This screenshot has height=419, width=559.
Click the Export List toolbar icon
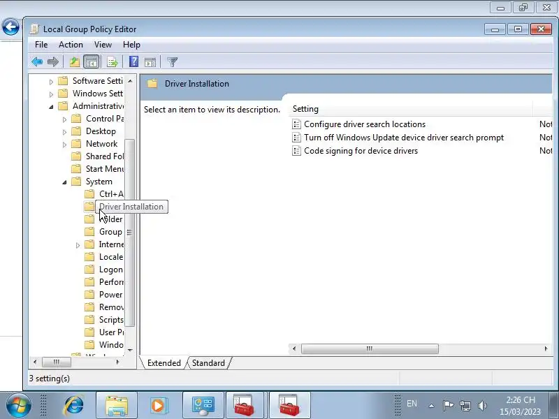click(x=112, y=62)
